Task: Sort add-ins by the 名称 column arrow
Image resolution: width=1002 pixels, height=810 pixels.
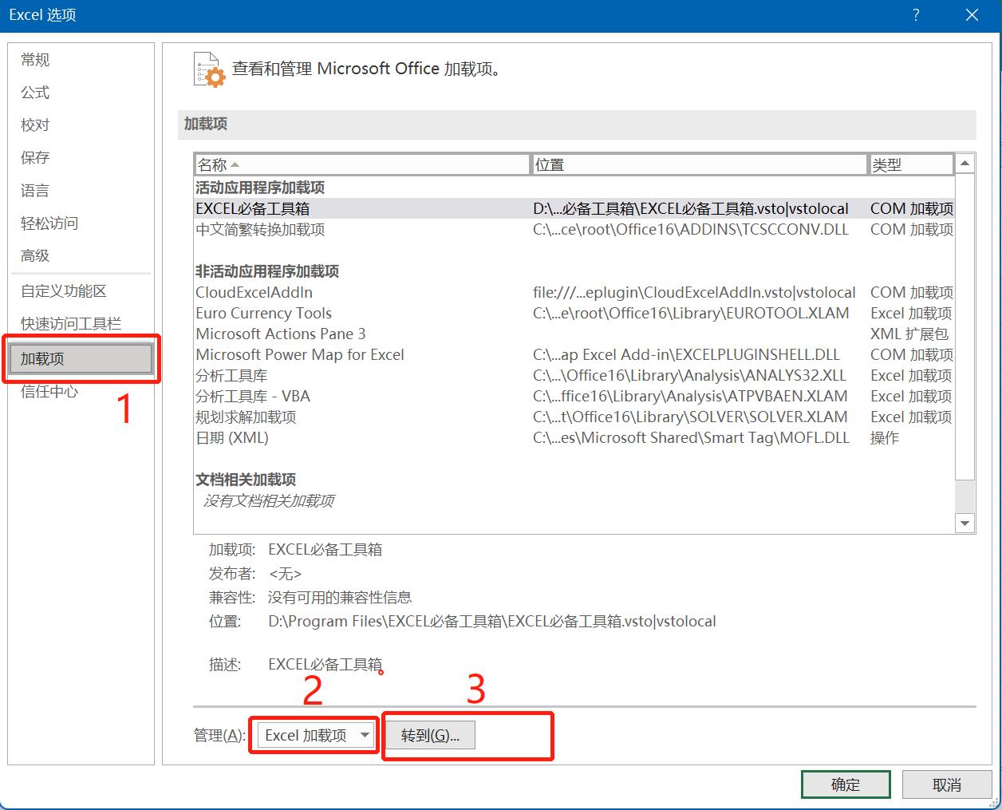Action: 235,164
